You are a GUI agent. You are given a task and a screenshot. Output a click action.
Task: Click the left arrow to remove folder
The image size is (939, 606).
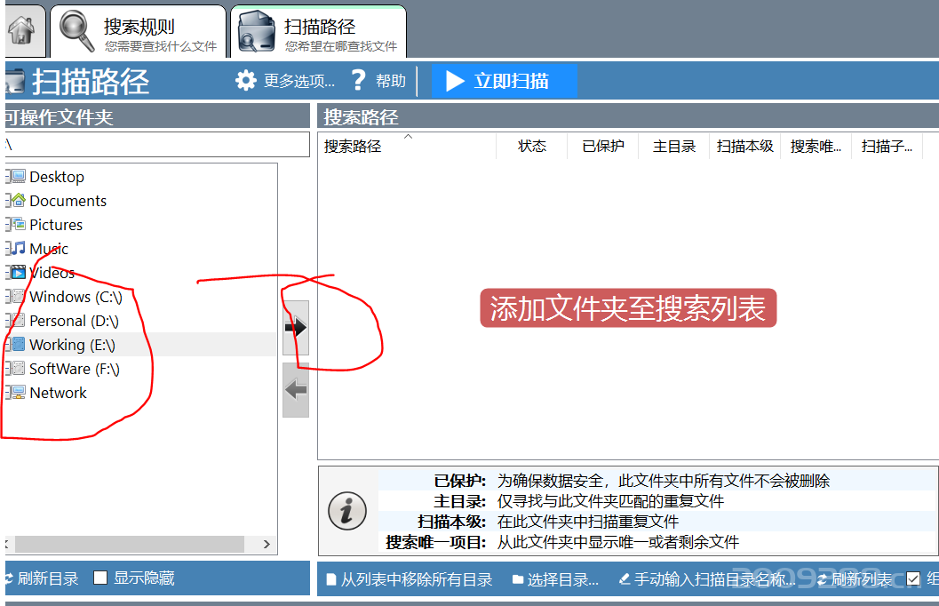click(295, 388)
